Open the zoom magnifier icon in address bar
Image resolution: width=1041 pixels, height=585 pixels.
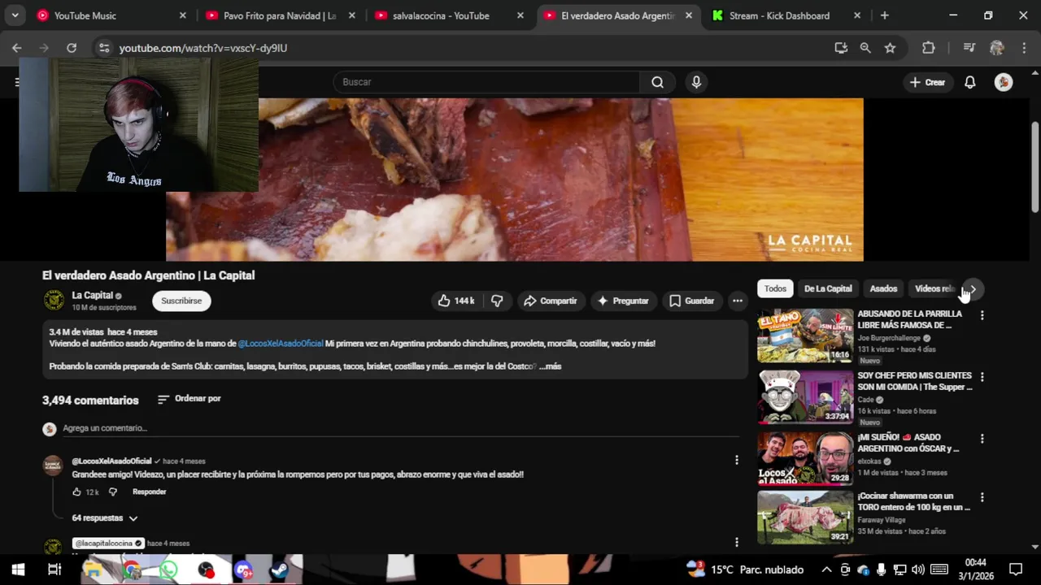(865, 48)
